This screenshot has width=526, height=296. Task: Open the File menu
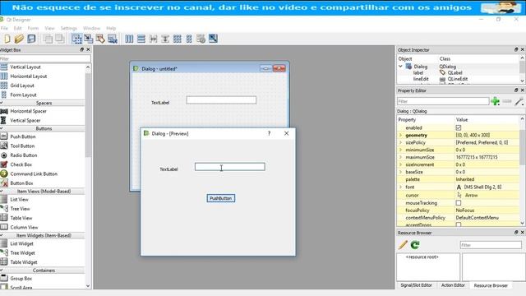[x=4, y=28]
